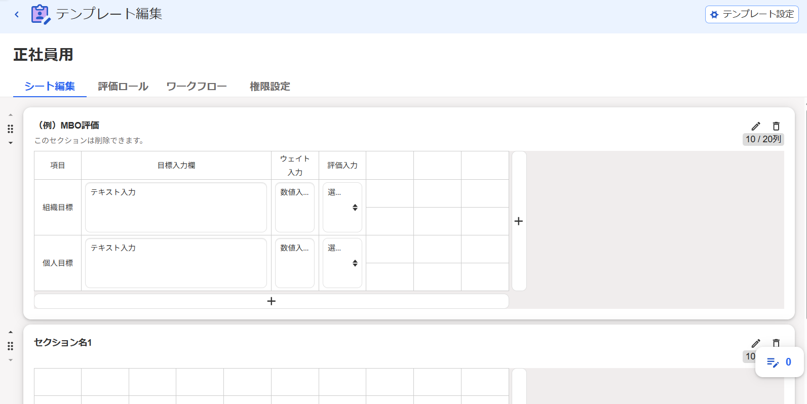807x404 pixels.
Task: Add a column to MBO評価 table
Action: 519,221
